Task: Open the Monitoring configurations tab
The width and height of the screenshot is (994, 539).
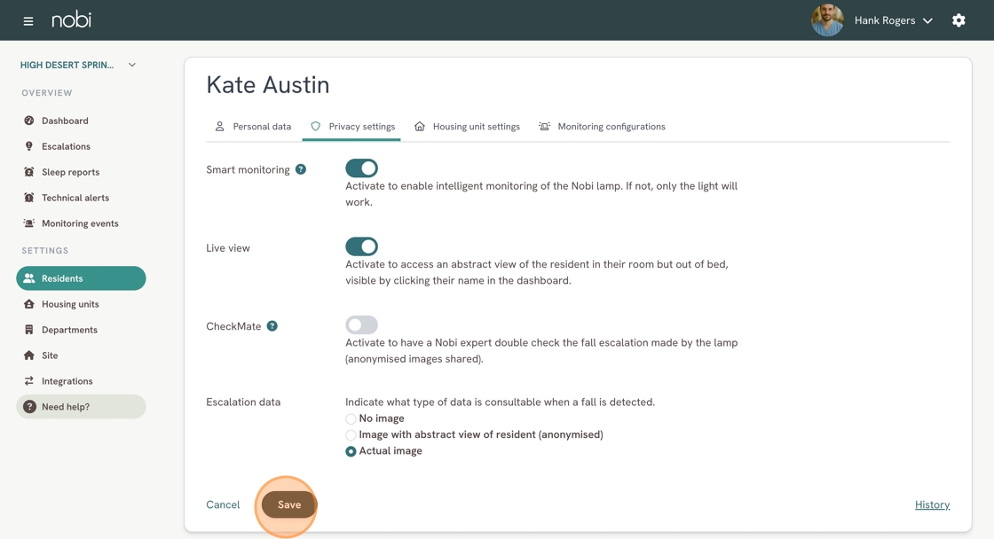Action: point(603,127)
